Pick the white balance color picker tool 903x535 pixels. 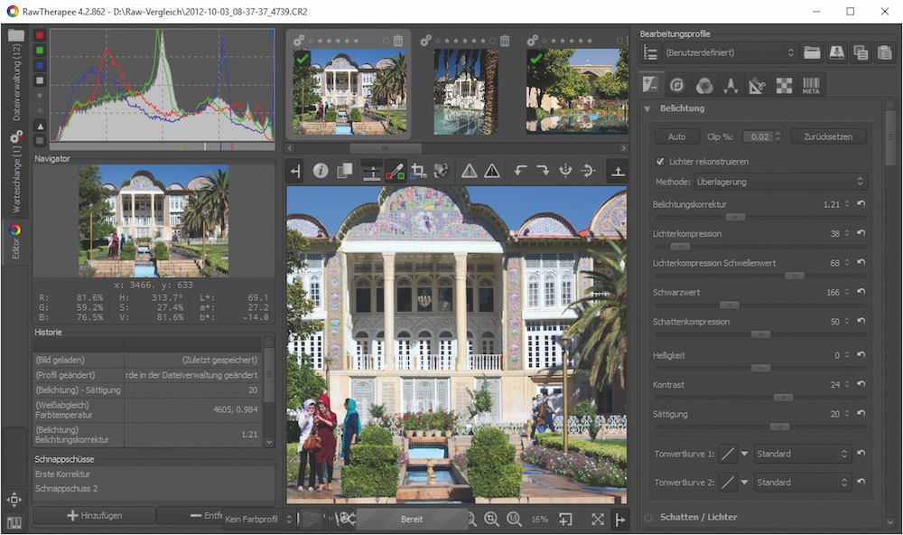tap(395, 171)
